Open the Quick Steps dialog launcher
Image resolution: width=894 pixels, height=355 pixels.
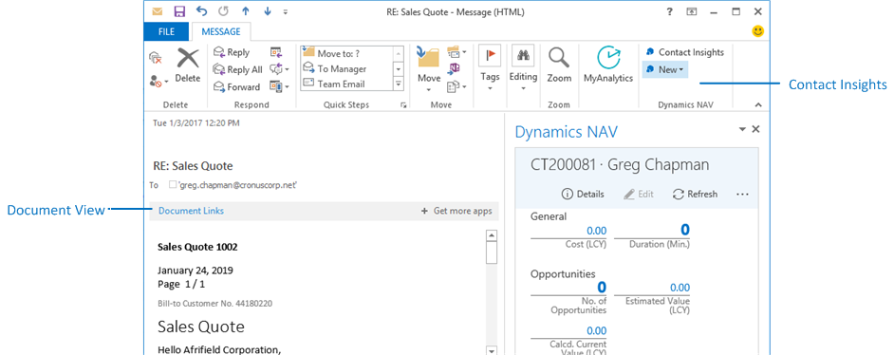(x=403, y=105)
